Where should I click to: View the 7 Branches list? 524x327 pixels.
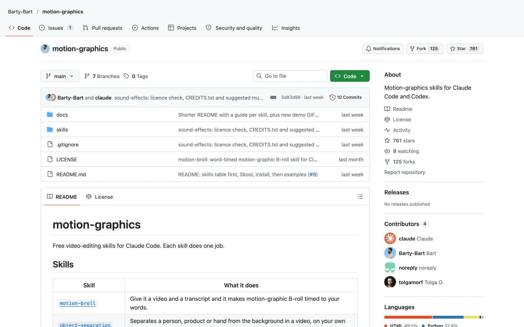point(102,76)
